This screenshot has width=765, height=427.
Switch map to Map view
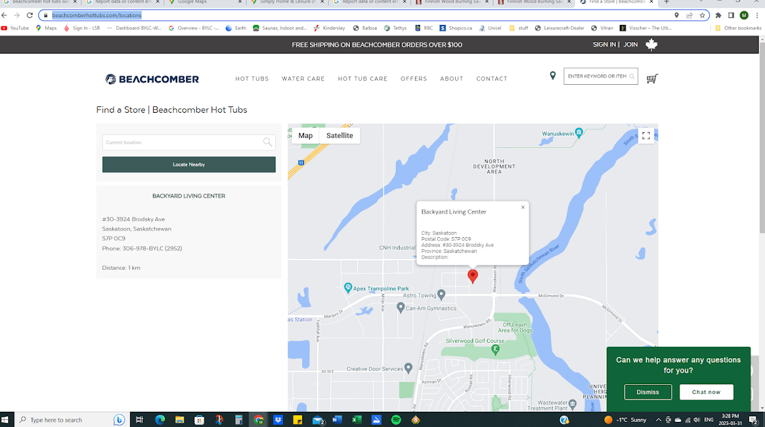[x=305, y=136]
